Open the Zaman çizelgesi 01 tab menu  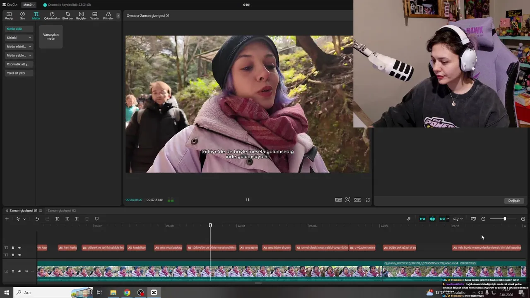[41, 211]
